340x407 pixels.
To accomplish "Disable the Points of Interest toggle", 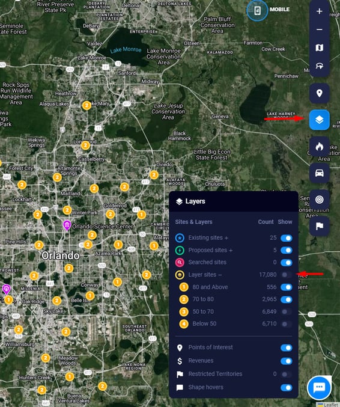I will tap(287, 348).
